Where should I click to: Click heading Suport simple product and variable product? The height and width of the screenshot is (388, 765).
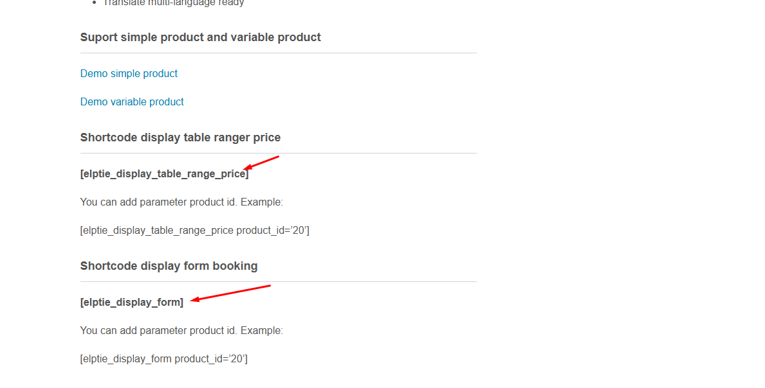pos(201,37)
